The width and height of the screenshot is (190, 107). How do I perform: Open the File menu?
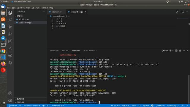pos(9,8)
